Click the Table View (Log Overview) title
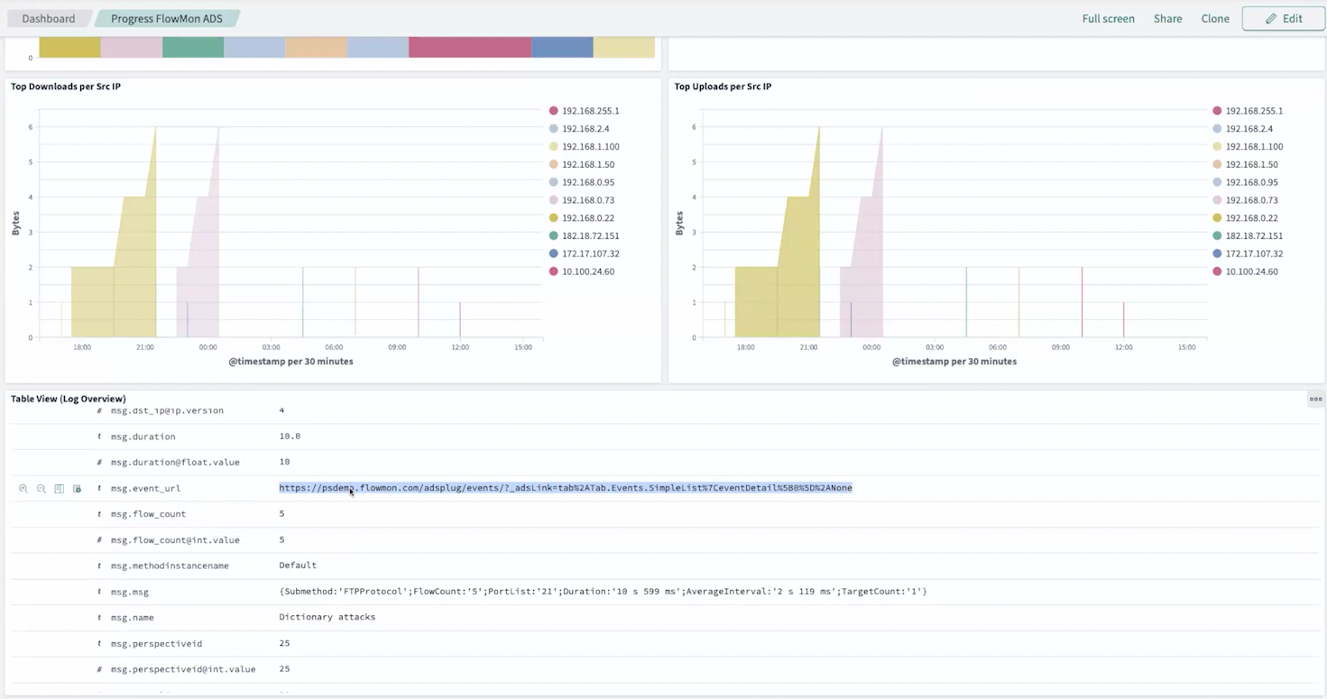The image size is (1327, 699). [69, 399]
